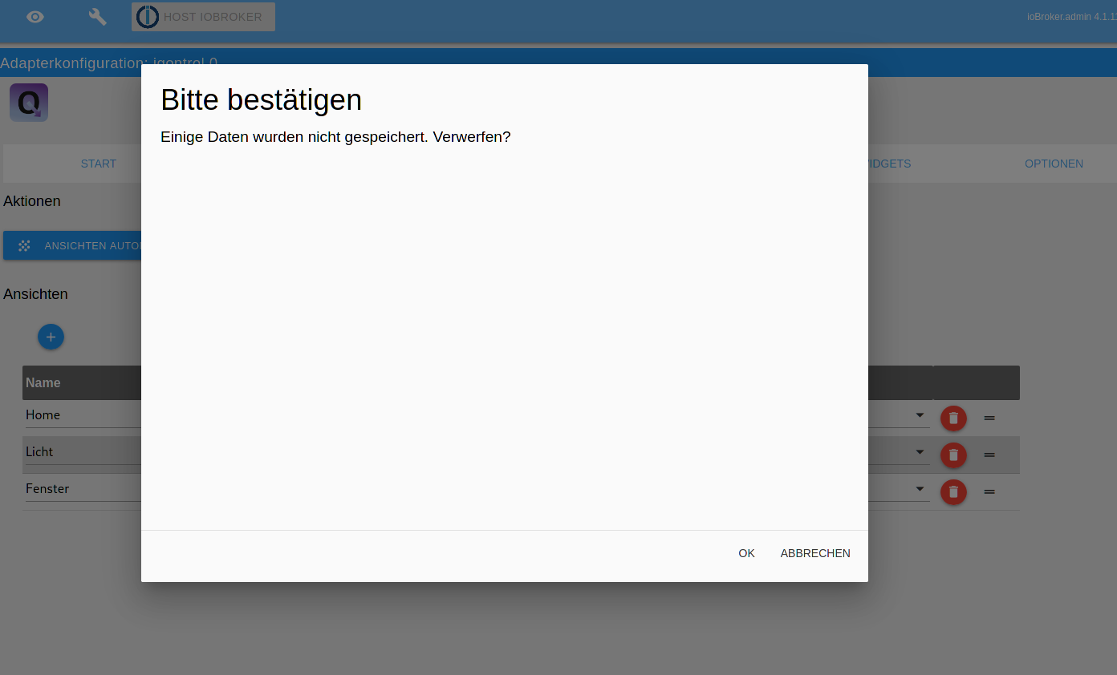Screen dimensions: 1117x675
Task: Edit the Fenster view name field
Action: point(83,489)
